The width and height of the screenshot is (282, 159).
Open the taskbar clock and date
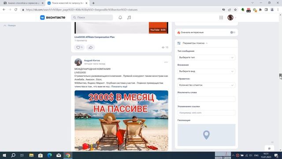[x=266, y=155]
